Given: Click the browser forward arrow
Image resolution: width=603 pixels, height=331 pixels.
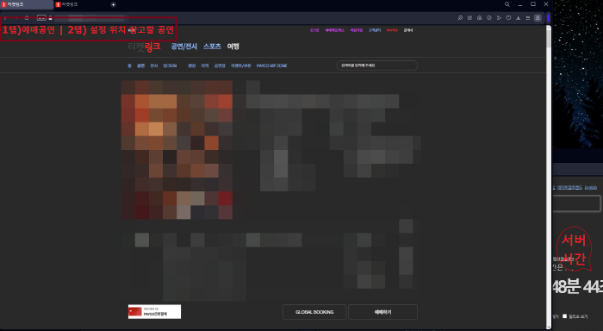Looking at the screenshot, I should pos(16,18).
